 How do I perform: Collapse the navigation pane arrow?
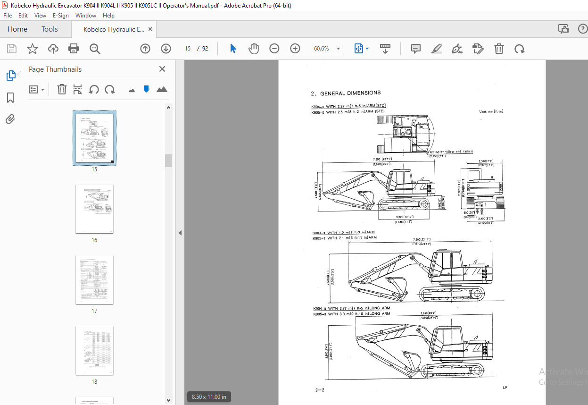click(180, 233)
